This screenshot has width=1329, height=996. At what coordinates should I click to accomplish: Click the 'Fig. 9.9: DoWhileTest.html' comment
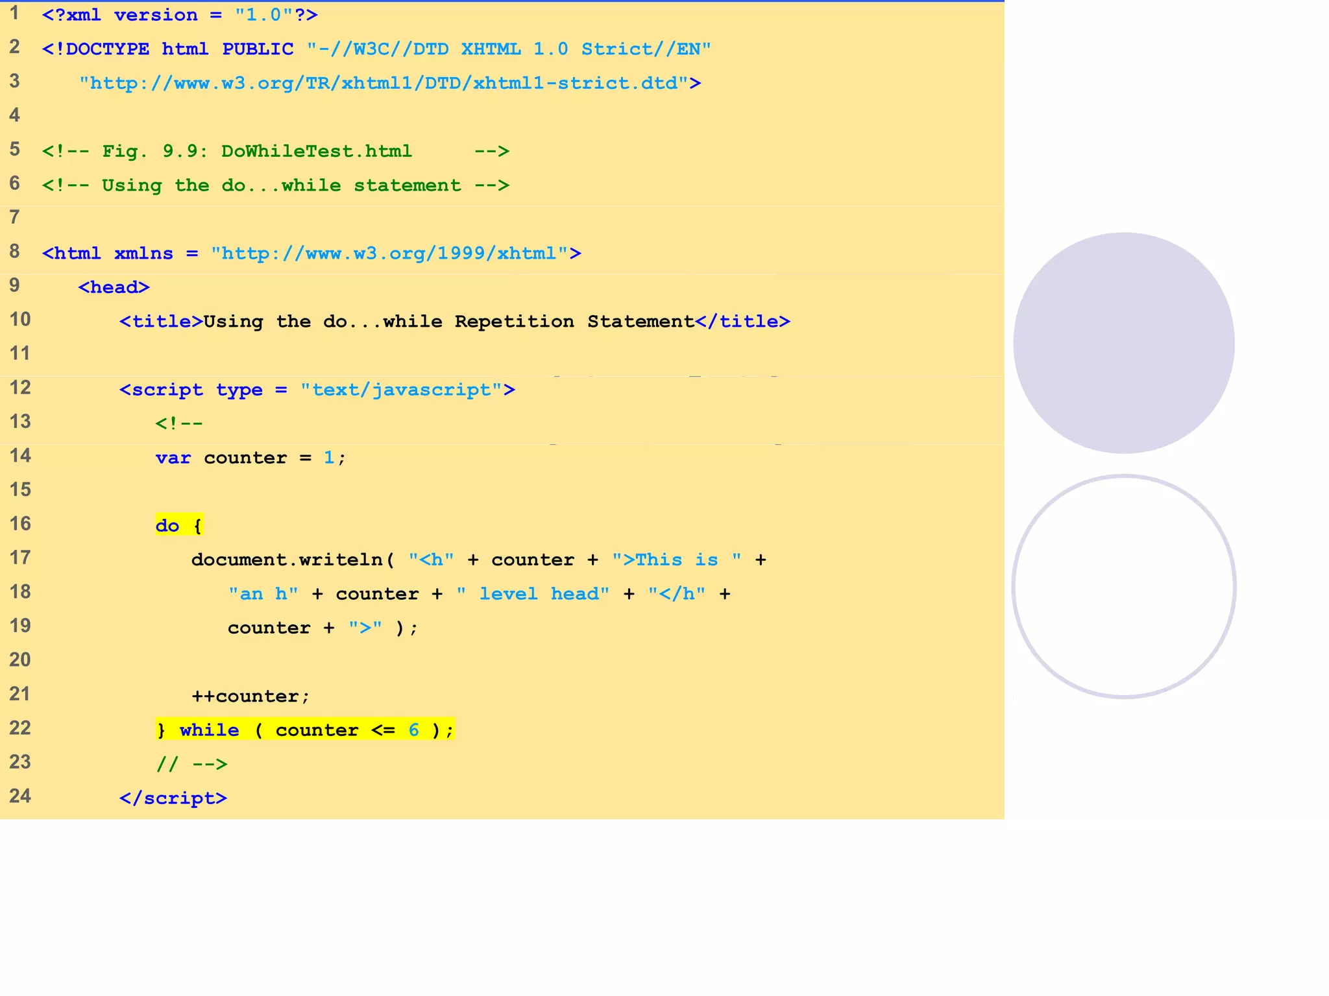(x=276, y=151)
